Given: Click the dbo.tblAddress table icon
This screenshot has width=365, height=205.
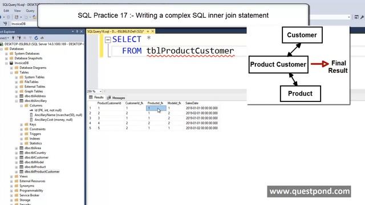Looking at the screenshot, I should (x=22, y=96).
